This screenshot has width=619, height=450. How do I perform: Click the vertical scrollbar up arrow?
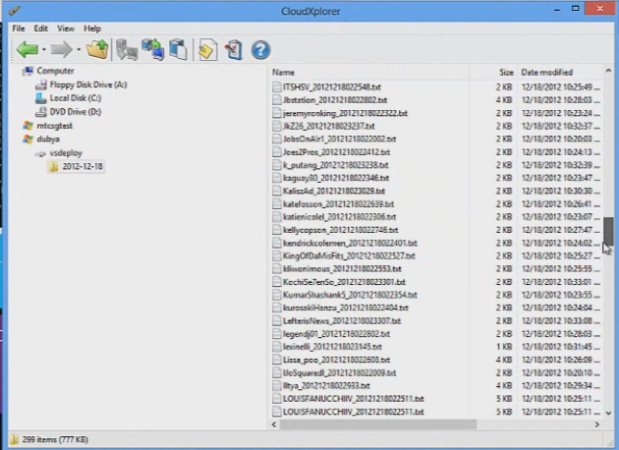tap(608, 71)
